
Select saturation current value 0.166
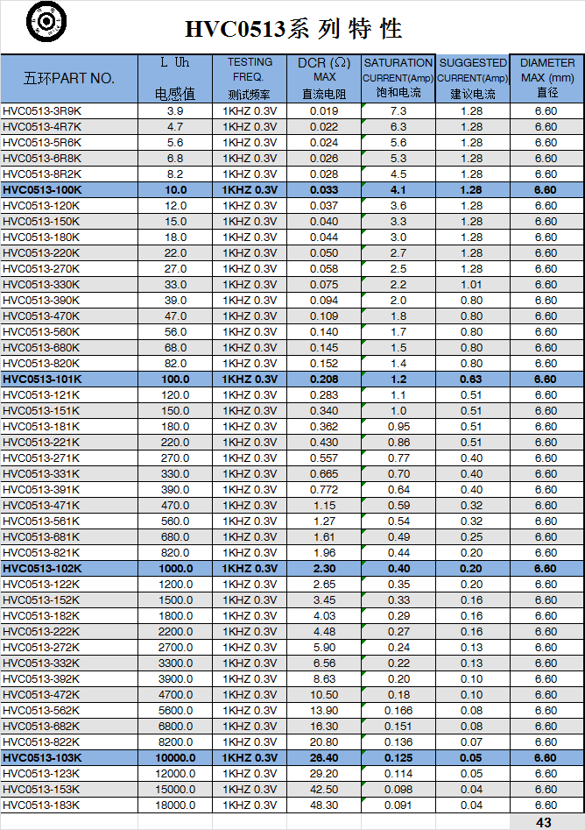click(x=398, y=711)
